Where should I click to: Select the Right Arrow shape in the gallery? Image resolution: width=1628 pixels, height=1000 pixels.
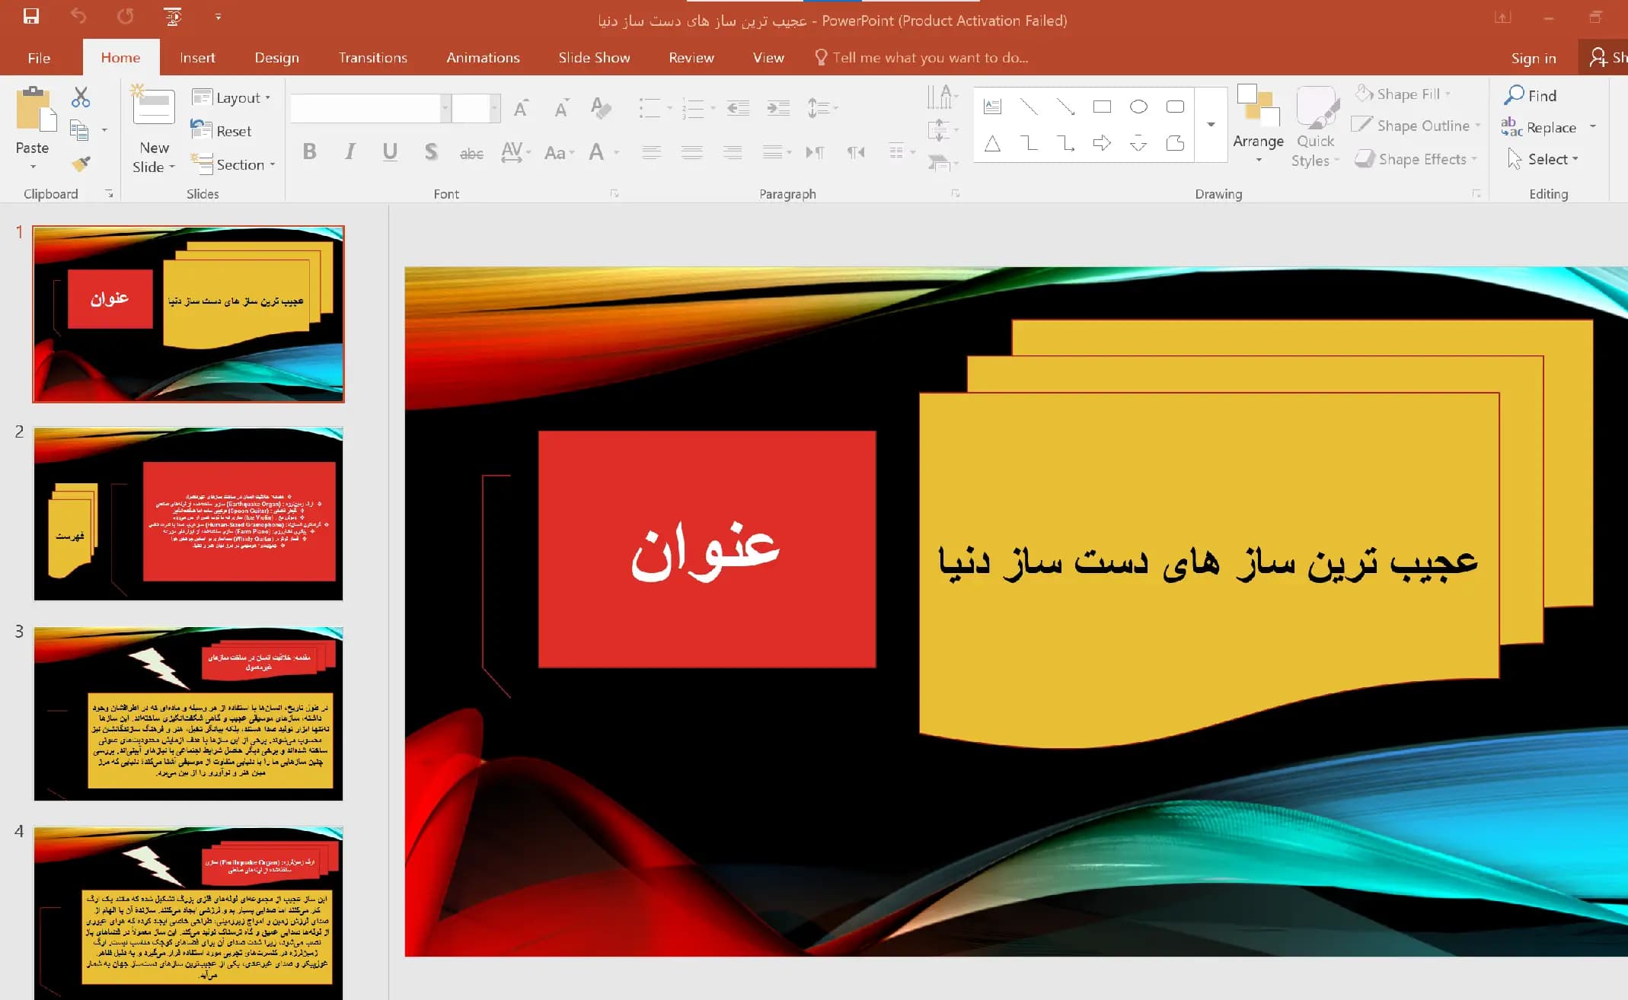(x=1102, y=142)
